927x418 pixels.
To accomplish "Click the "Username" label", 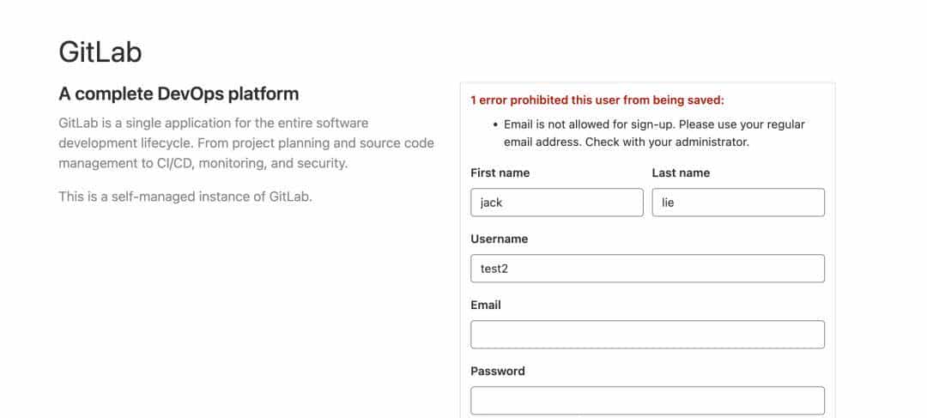I will tap(499, 239).
